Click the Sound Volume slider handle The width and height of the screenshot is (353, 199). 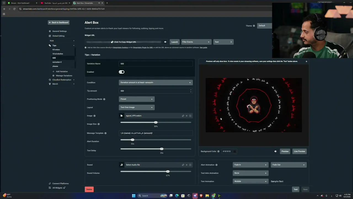pos(168,171)
